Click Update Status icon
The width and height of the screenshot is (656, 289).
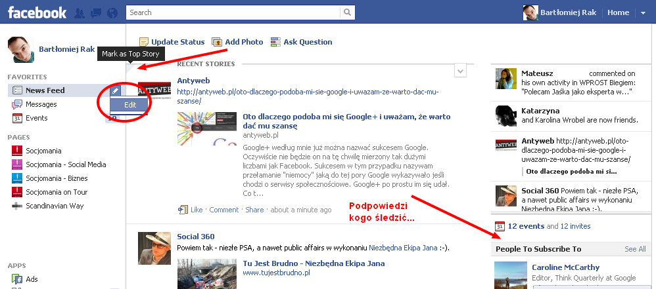coord(144,42)
